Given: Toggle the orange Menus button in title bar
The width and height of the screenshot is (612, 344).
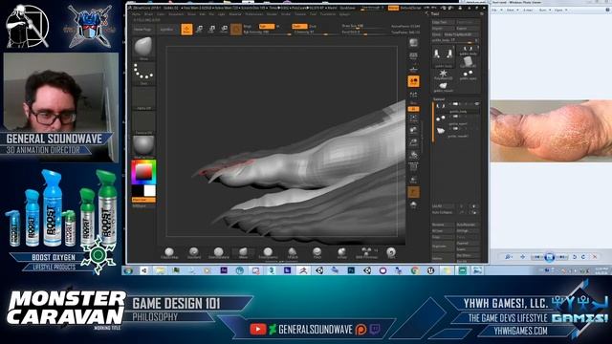Looking at the screenshot, I should pyautogui.click(x=393, y=8).
